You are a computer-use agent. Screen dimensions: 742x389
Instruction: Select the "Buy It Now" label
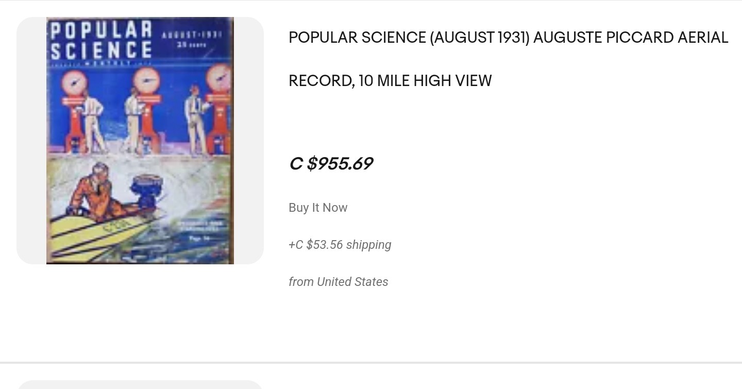(318, 208)
